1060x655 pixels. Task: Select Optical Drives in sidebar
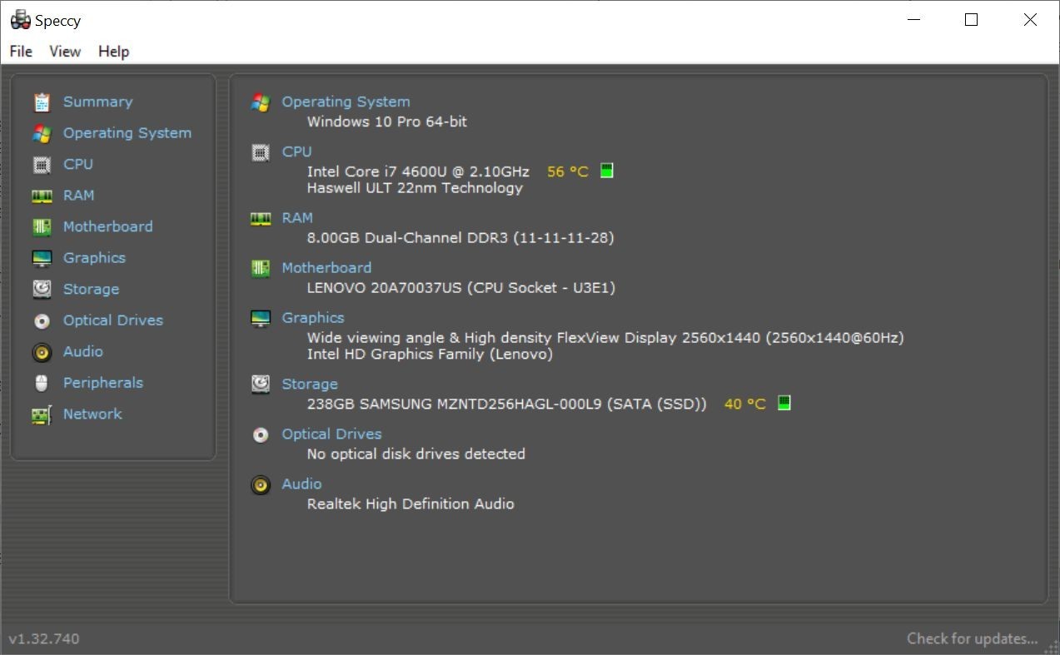pos(113,320)
